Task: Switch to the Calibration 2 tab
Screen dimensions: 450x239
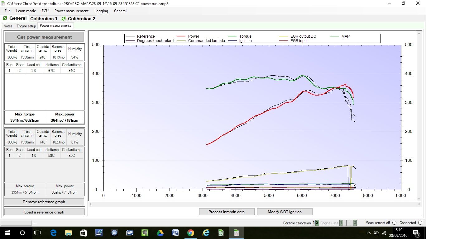Action: (x=78, y=19)
